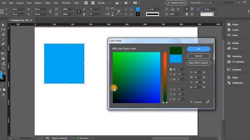The width and height of the screenshot is (250, 140).
Task: Select the Gap tool
Action: click(x=3, y=30)
